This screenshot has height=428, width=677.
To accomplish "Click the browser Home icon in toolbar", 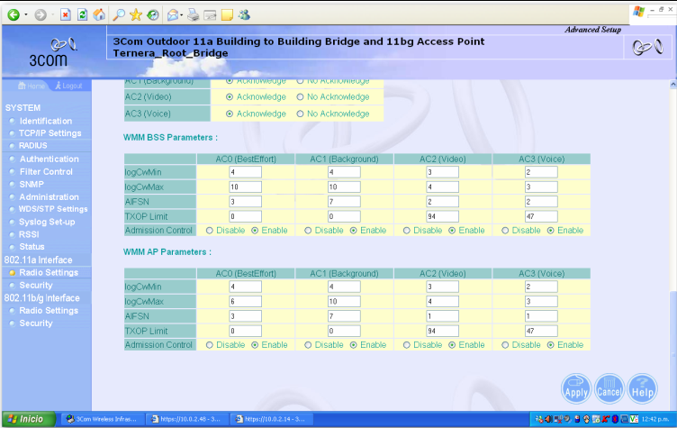I will click(x=99, y=15).
